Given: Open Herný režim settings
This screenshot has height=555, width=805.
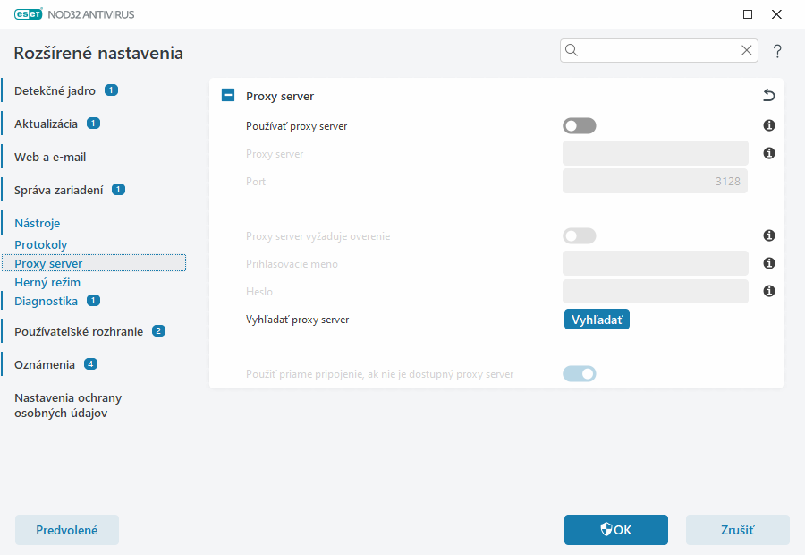Looking at the screenshot, I should pos(47,282).
